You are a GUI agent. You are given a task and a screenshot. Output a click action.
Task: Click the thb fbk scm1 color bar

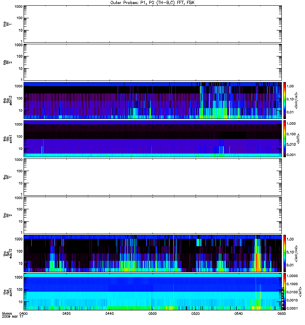285,139
